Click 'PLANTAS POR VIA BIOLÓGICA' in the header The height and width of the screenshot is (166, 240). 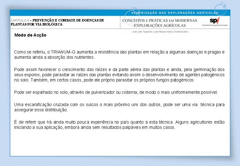[37, 24]
